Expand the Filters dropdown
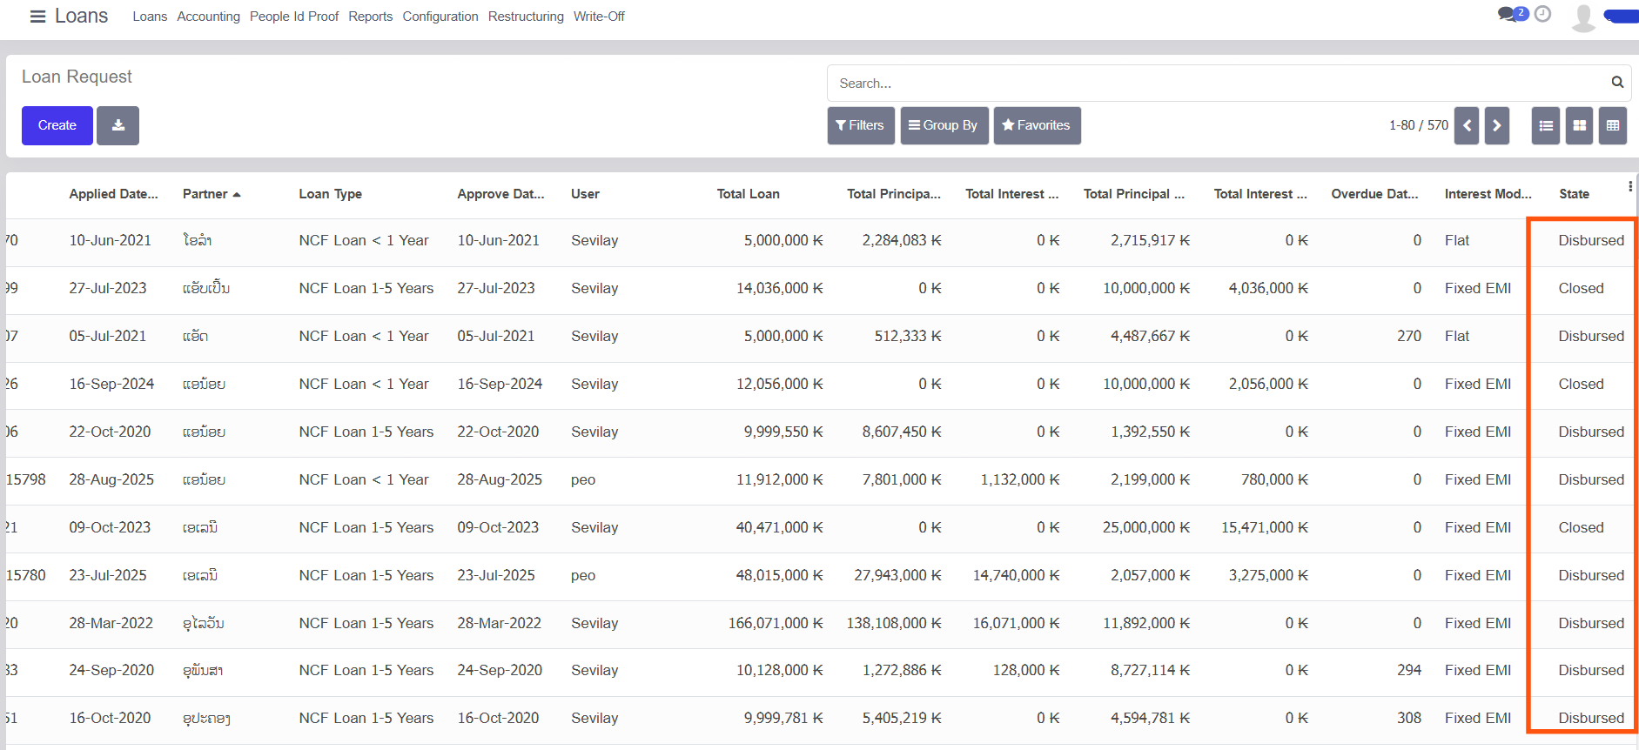 tap(860, 125)
